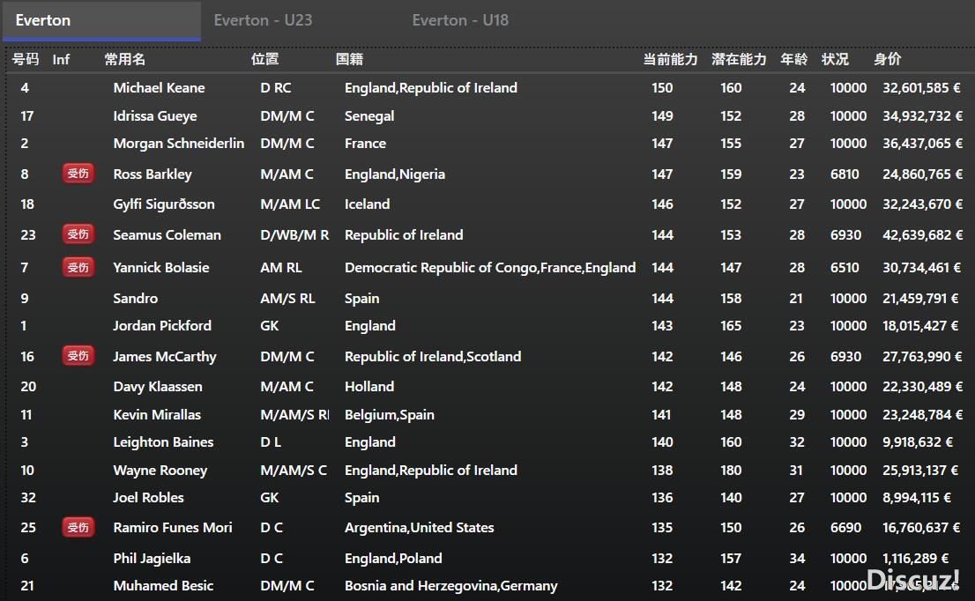
Task: Select player name Idrissa Gueye
Action: coord(155,116)
